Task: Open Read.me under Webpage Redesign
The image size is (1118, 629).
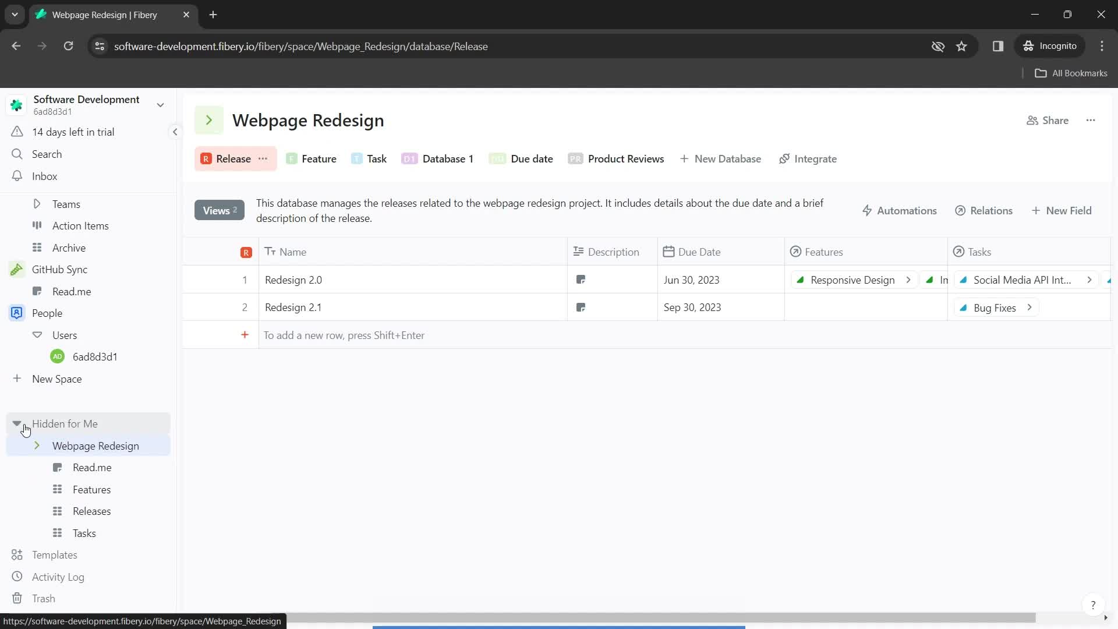Action: (x=91, y=468)
